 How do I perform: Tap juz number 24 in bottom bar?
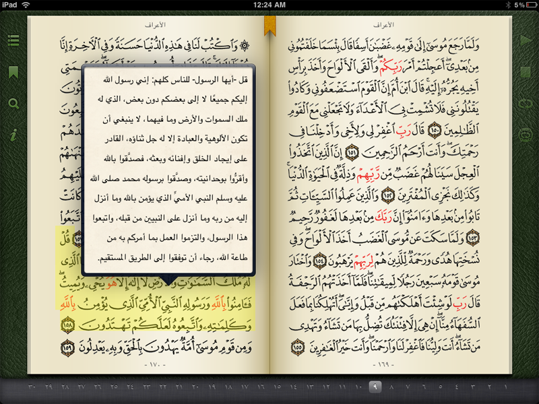[130, 386]
